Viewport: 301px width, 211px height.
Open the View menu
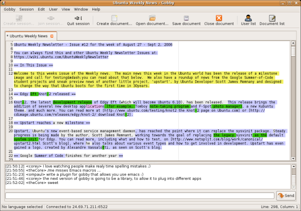[66, 9]
